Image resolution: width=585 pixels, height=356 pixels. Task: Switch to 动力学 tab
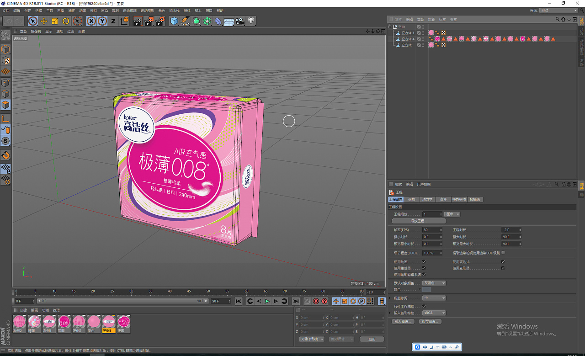coord(427,200)
